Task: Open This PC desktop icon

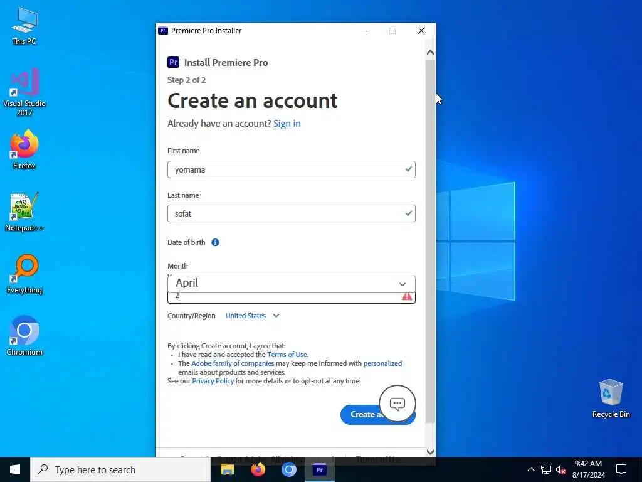Action: click(x=24, y=25)
